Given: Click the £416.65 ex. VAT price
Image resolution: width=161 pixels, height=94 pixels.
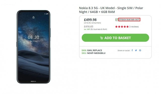Looking at the screenshot, I should click(x=89, y=27).
